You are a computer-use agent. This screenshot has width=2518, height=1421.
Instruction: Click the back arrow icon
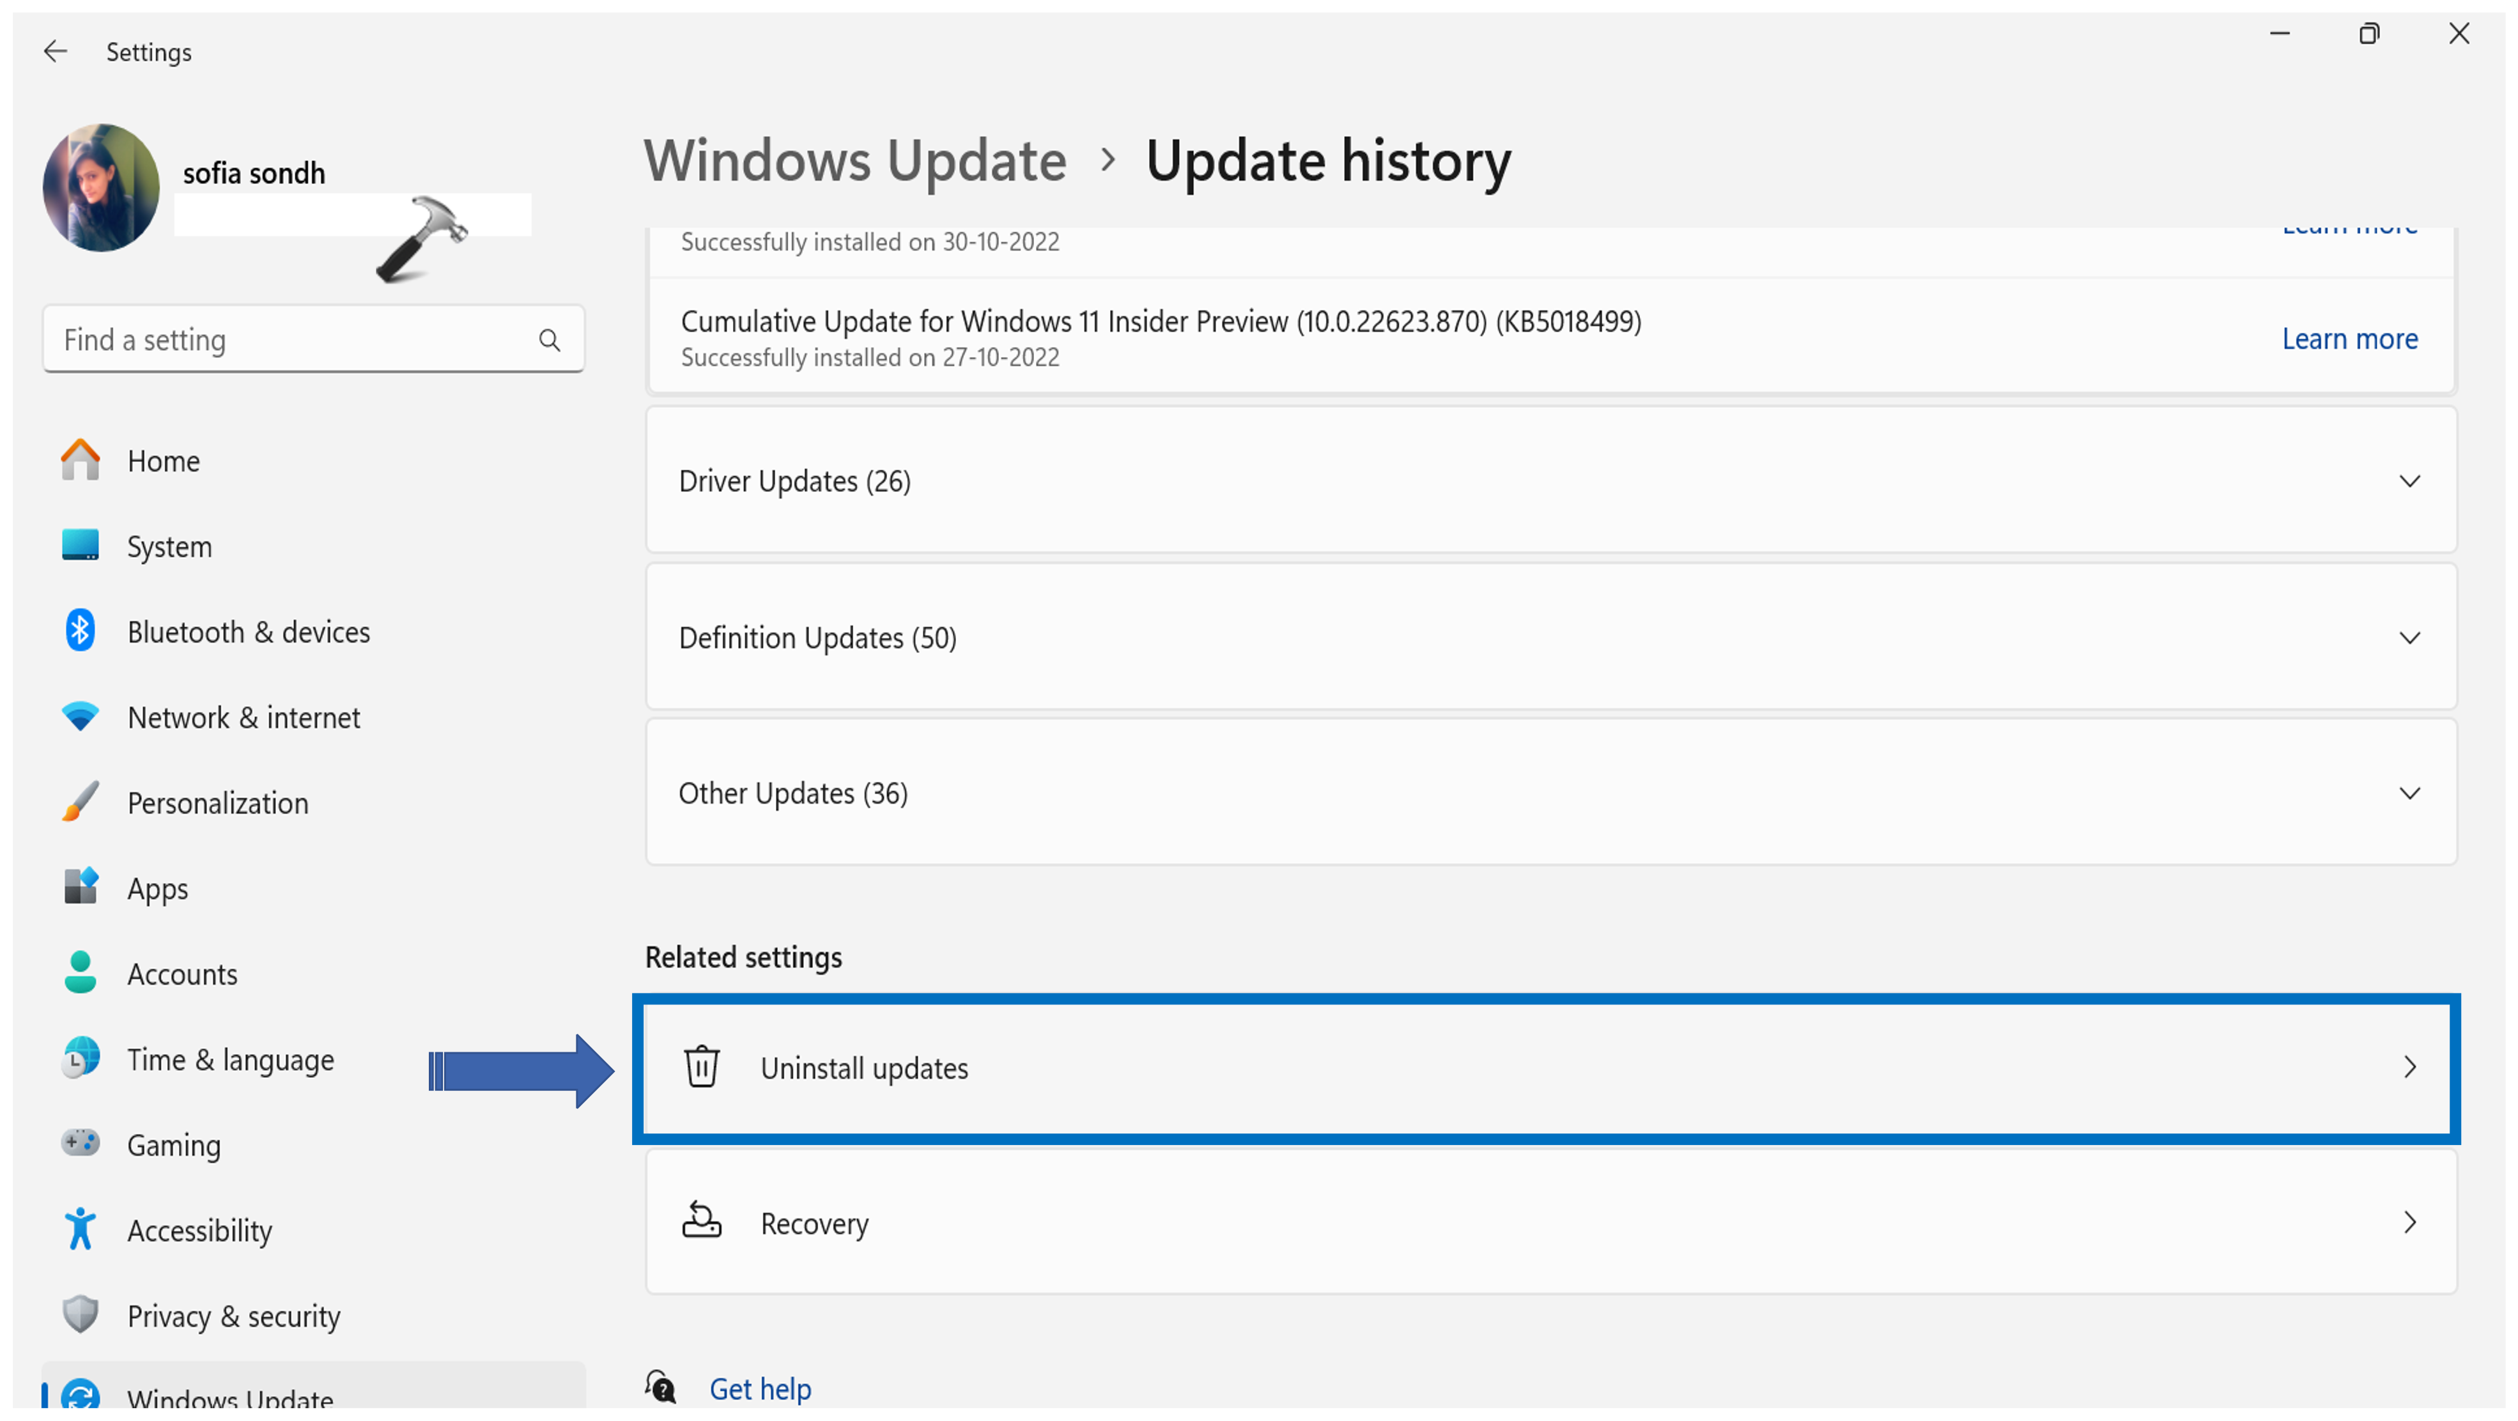56,51
